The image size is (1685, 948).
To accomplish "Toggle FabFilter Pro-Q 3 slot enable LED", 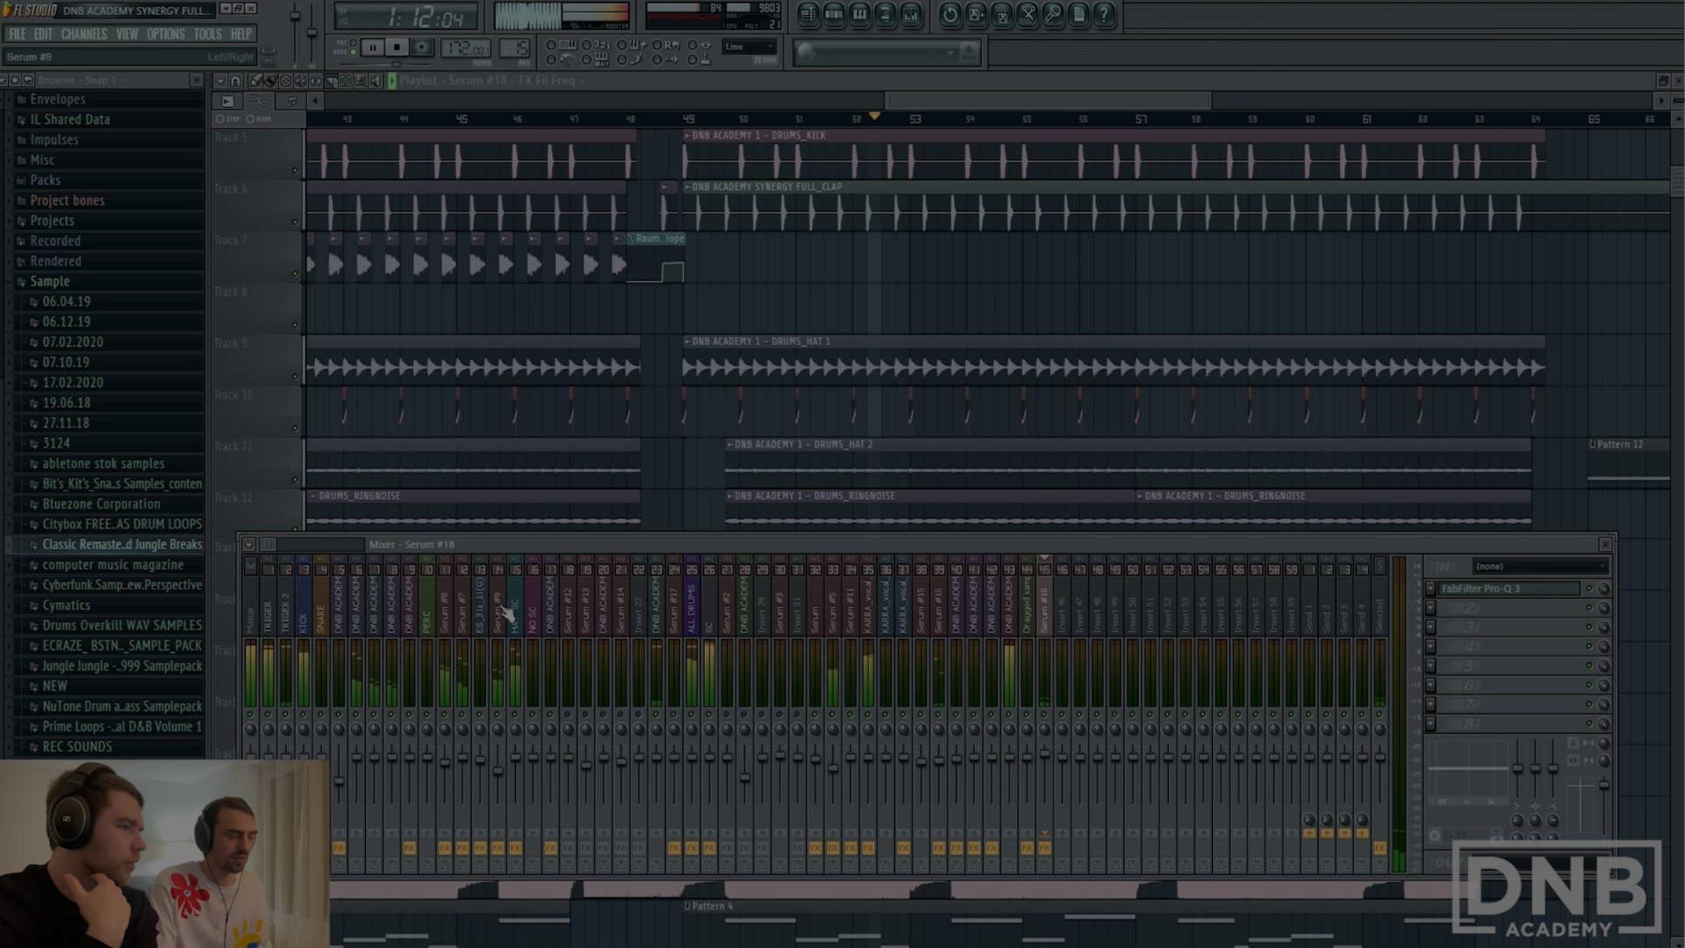I will click(1588, 589).
